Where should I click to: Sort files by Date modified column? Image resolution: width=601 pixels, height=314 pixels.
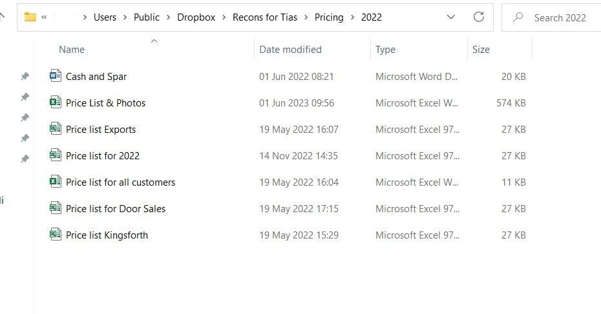[290, 50]
